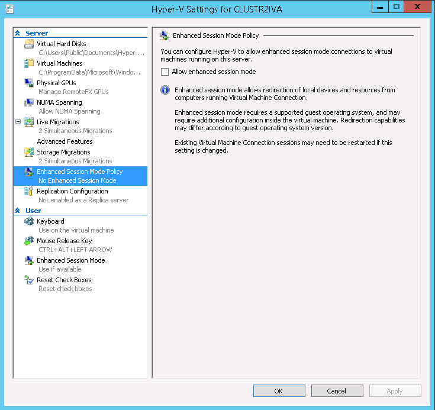The image size is (435, 410).
Task: Click the Virtual Hard Disks icon
Action: pyautogui.click(x=29, y=44)
